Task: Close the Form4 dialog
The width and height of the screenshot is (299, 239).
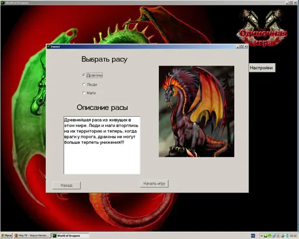Action: click(x=246, y=47)
